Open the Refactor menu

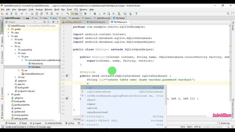48,10
